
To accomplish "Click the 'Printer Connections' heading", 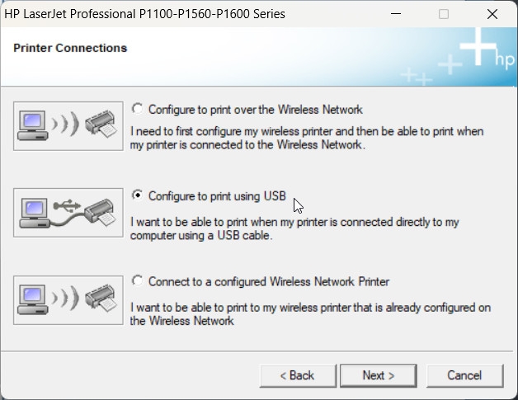I will coord(70,48).
